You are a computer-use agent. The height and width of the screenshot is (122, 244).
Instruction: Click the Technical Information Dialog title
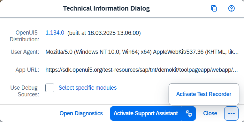(106, 8)
